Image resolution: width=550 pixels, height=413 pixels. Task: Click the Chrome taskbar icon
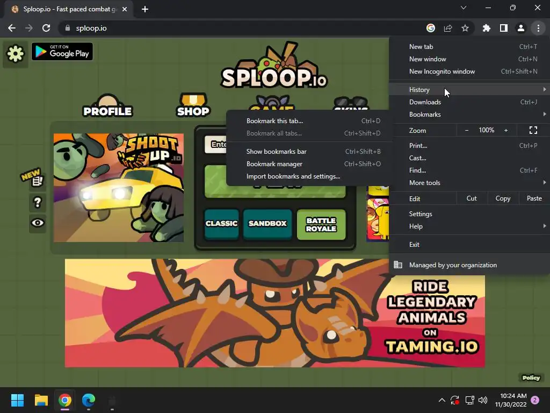point(65,400)
